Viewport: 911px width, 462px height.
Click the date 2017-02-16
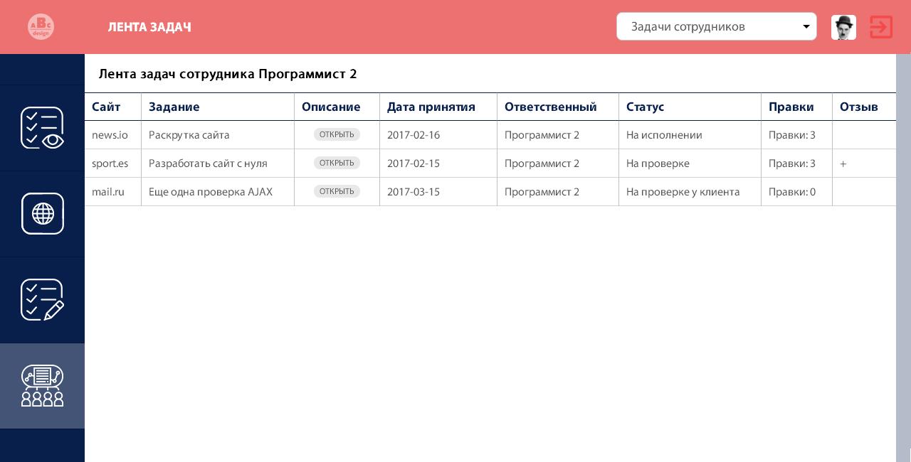414,135
